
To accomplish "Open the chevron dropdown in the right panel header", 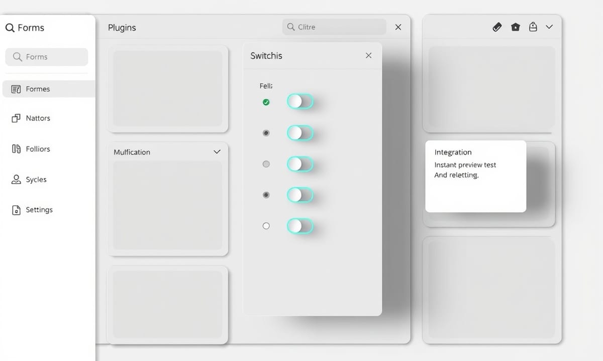I will click(549, 27).
